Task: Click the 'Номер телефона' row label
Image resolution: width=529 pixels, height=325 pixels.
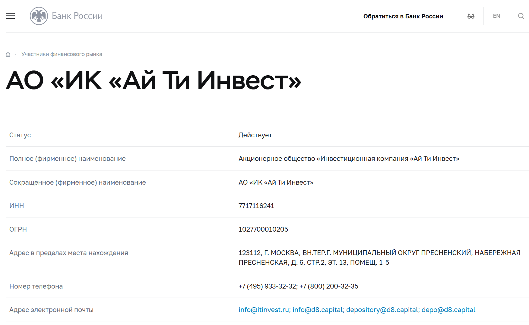Action: tap(36, 286)
